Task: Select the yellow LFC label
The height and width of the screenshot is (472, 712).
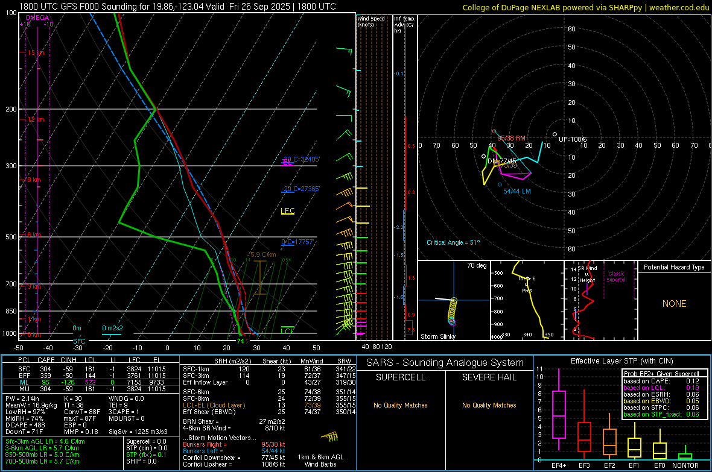Action: point(288,210)
